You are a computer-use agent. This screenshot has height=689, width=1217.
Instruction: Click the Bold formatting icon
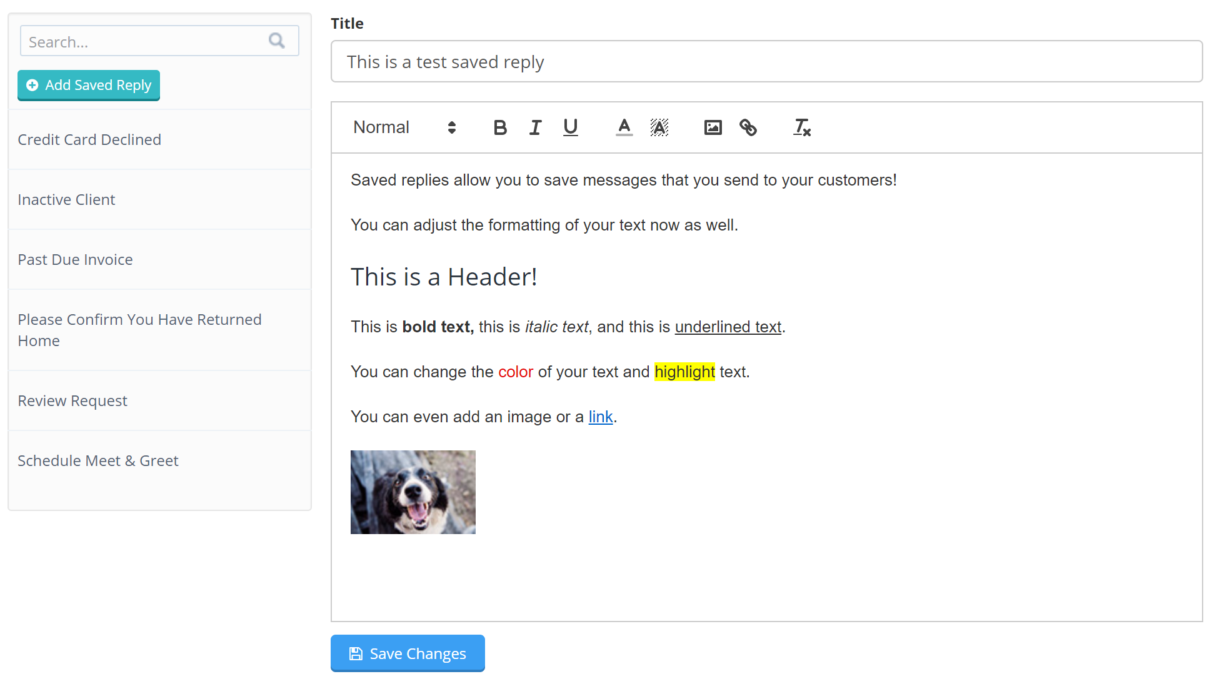[500, 127]
